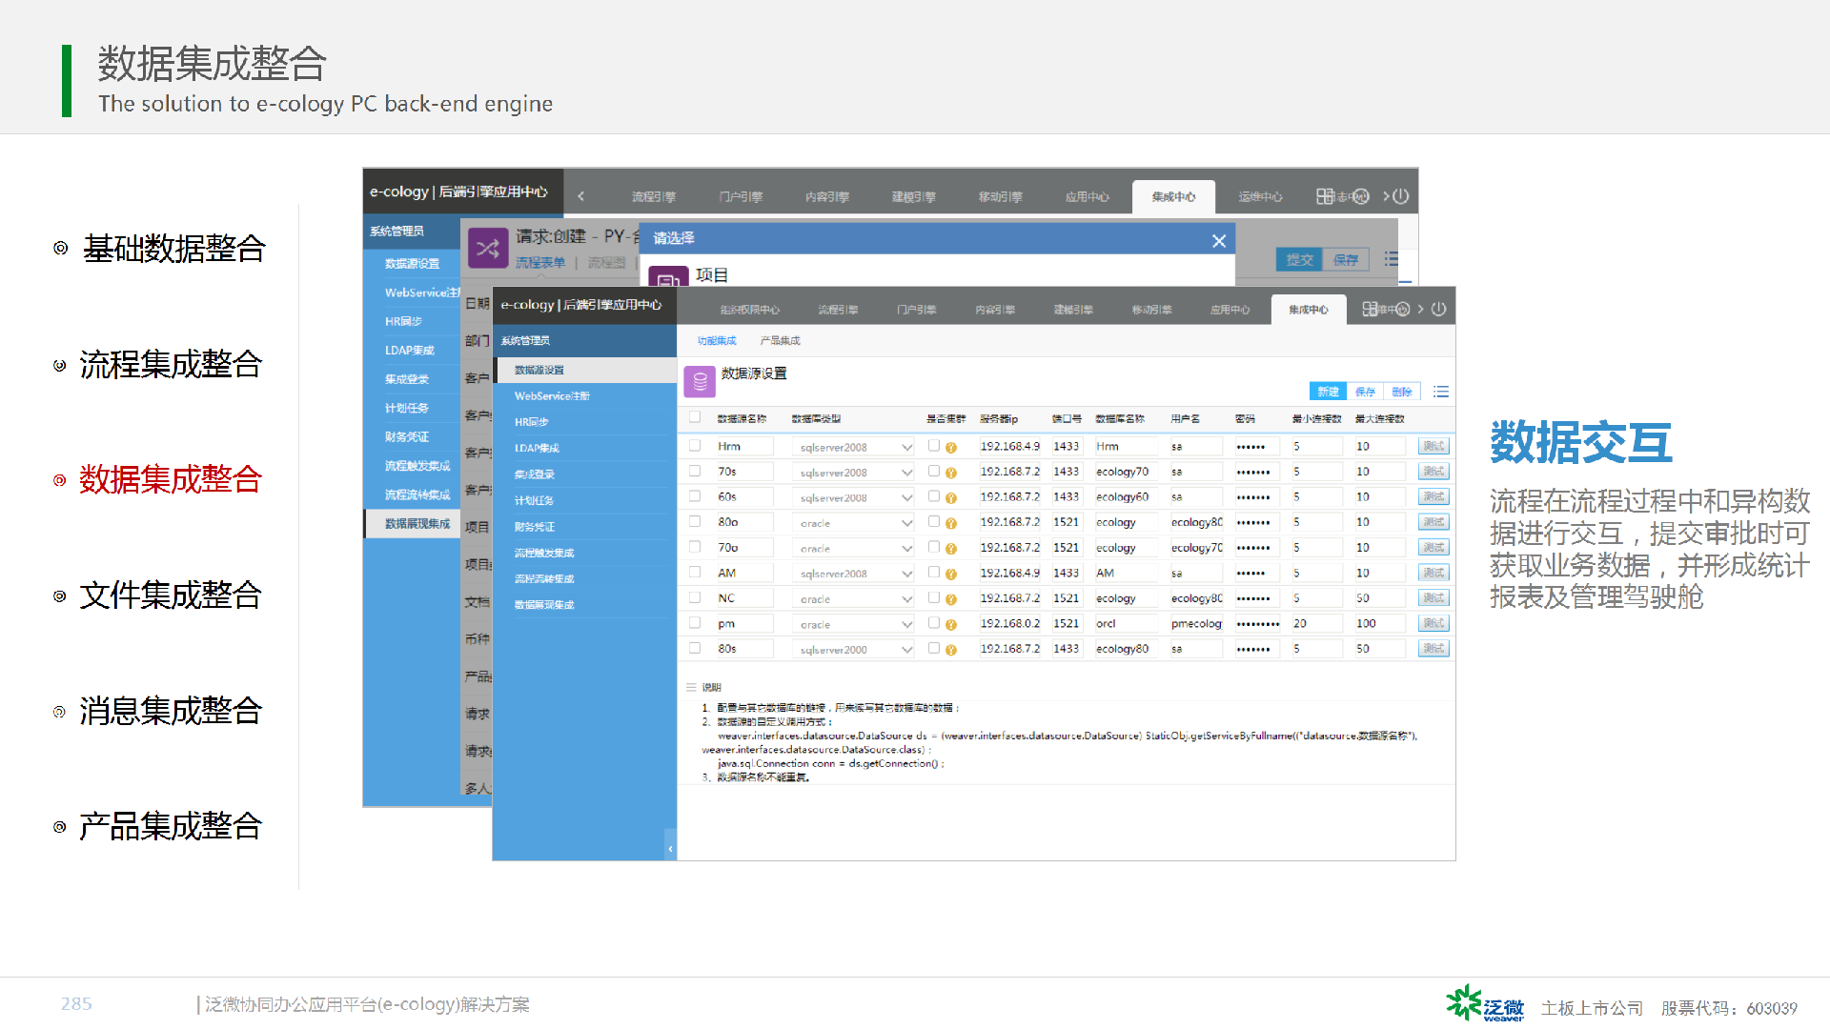Open database type dropdown for 80s row

point(854,649)
